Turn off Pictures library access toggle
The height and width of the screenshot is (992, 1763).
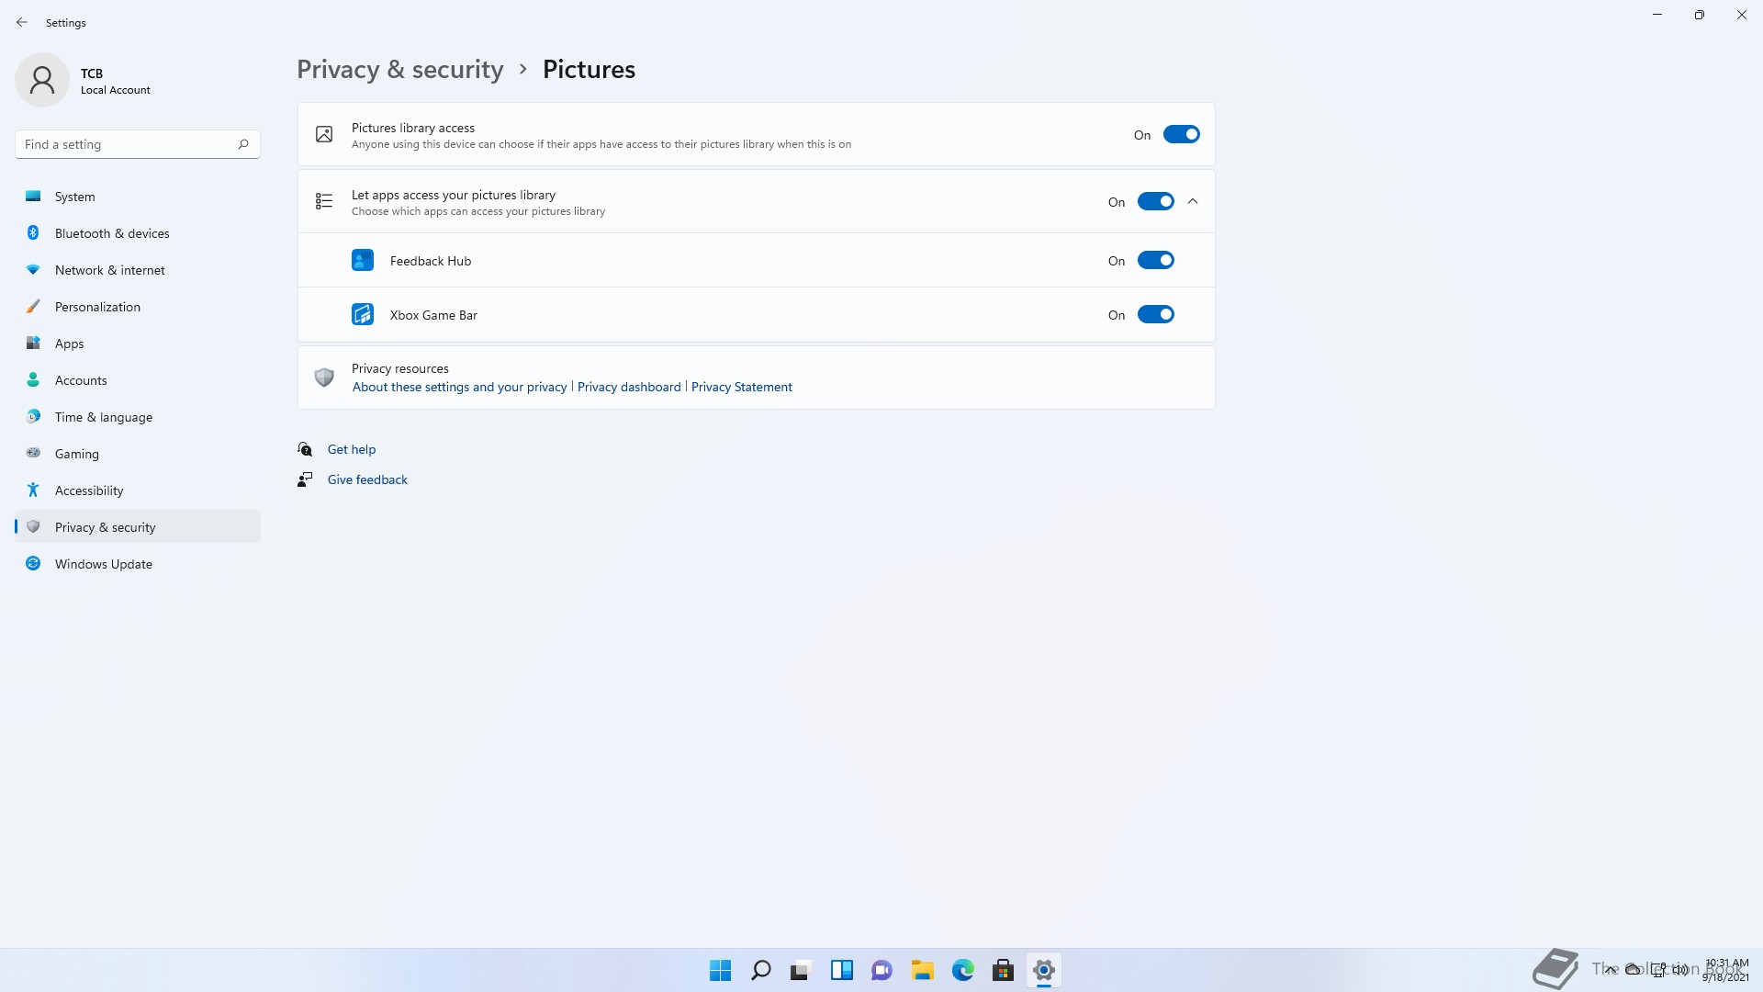coord(1181,134)
